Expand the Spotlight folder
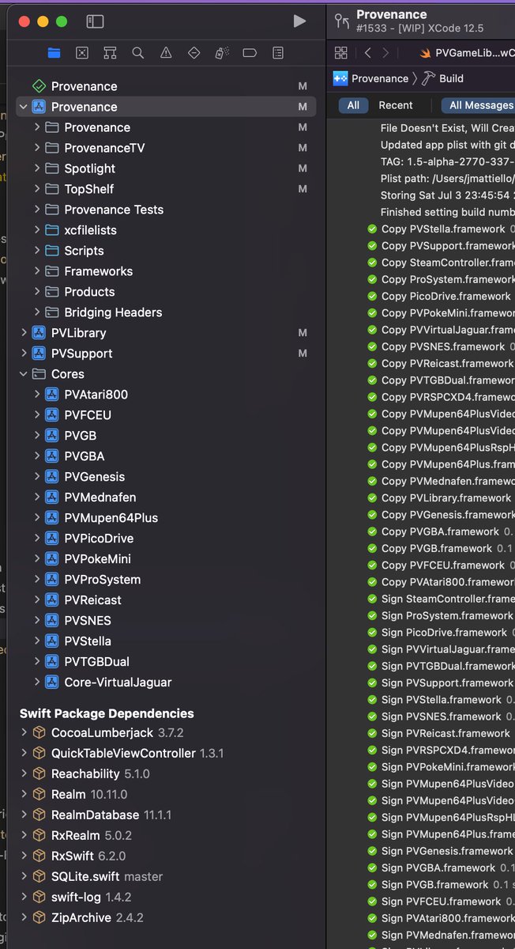515x949 pixels. pyautogui.click(x=37, y=168)
